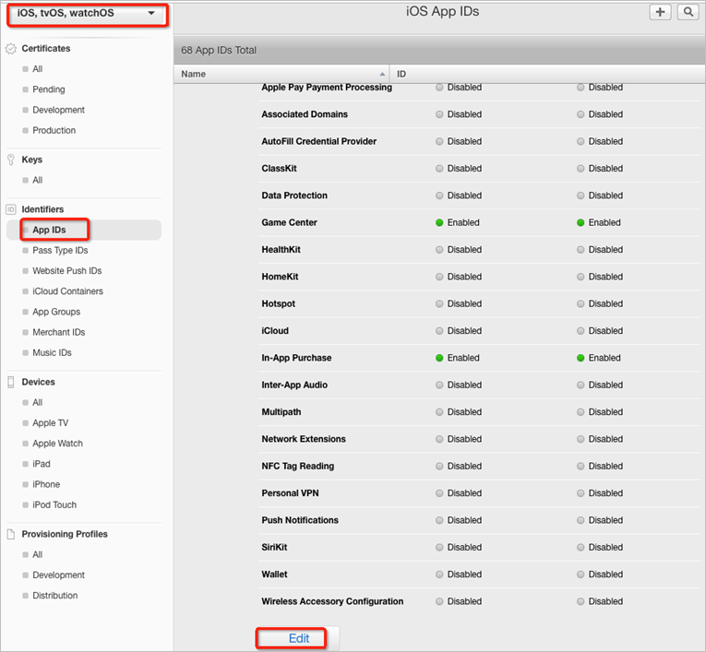Select Production certificates
Viewport: 706px width, 652px height.
coord(54,130)
